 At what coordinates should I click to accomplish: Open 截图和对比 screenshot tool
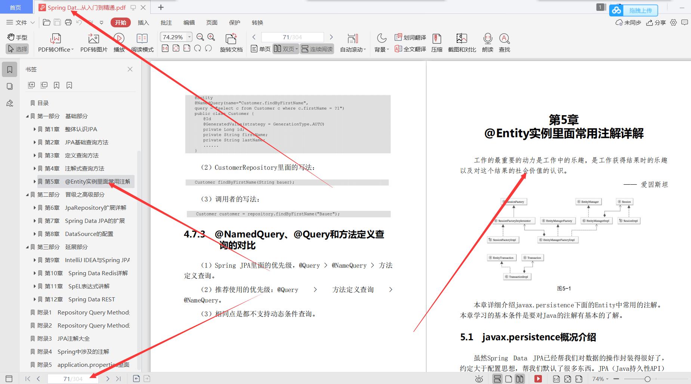pyautogui.click(x=462, y=39)
